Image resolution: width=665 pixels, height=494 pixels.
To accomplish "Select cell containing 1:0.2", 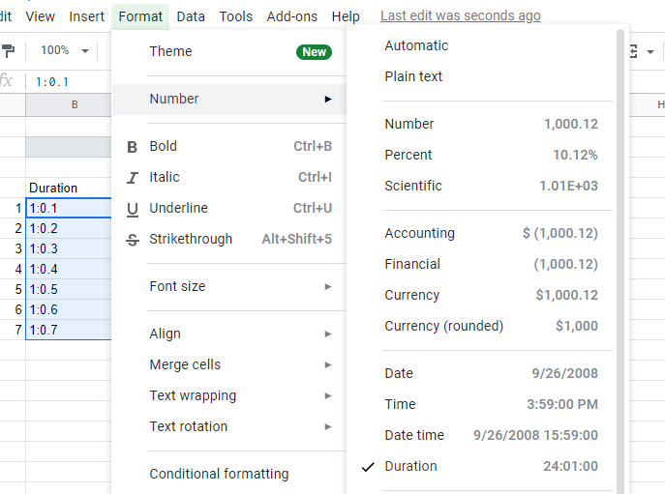I will click(69, 228).
